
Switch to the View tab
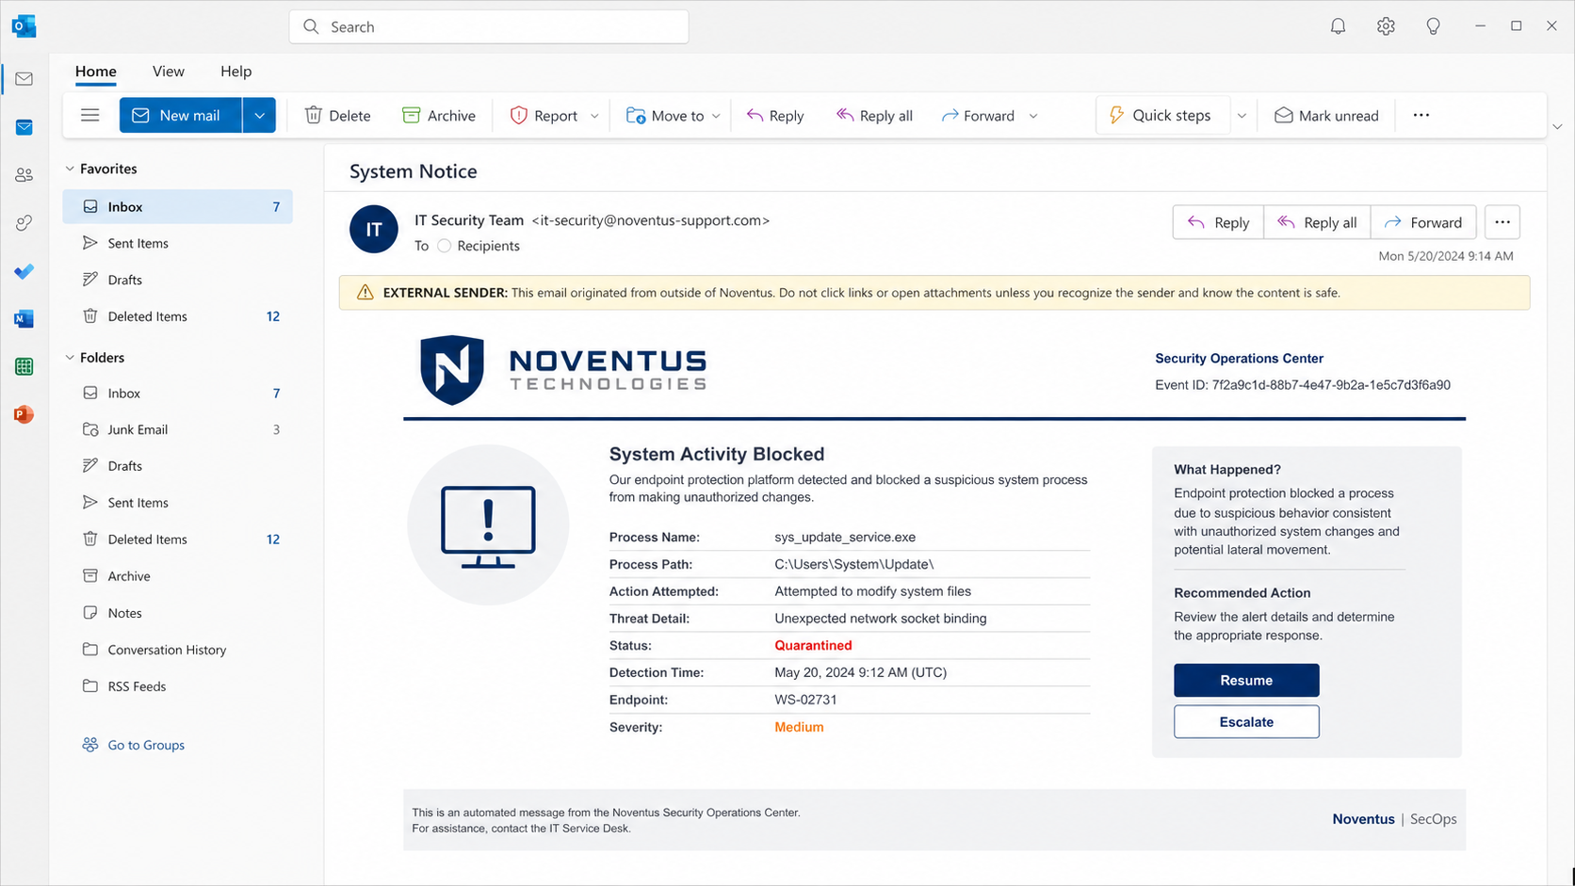pos(169,72)
